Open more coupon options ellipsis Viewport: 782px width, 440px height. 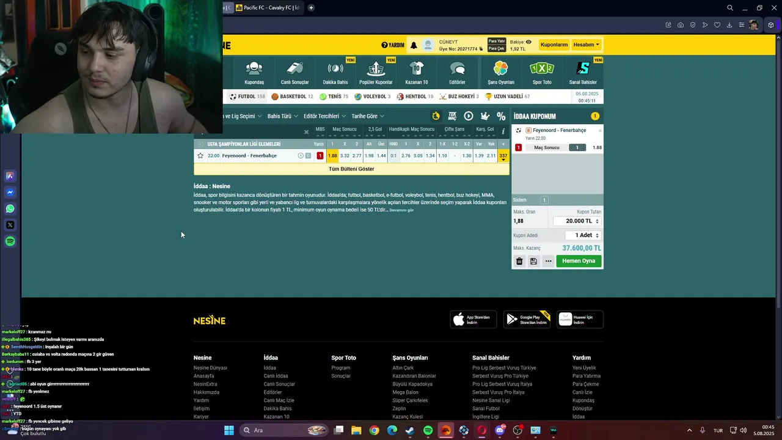(548, 261)
